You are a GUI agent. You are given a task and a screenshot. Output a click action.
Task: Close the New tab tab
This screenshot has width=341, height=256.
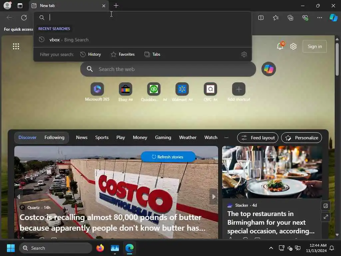pos(104,6)
